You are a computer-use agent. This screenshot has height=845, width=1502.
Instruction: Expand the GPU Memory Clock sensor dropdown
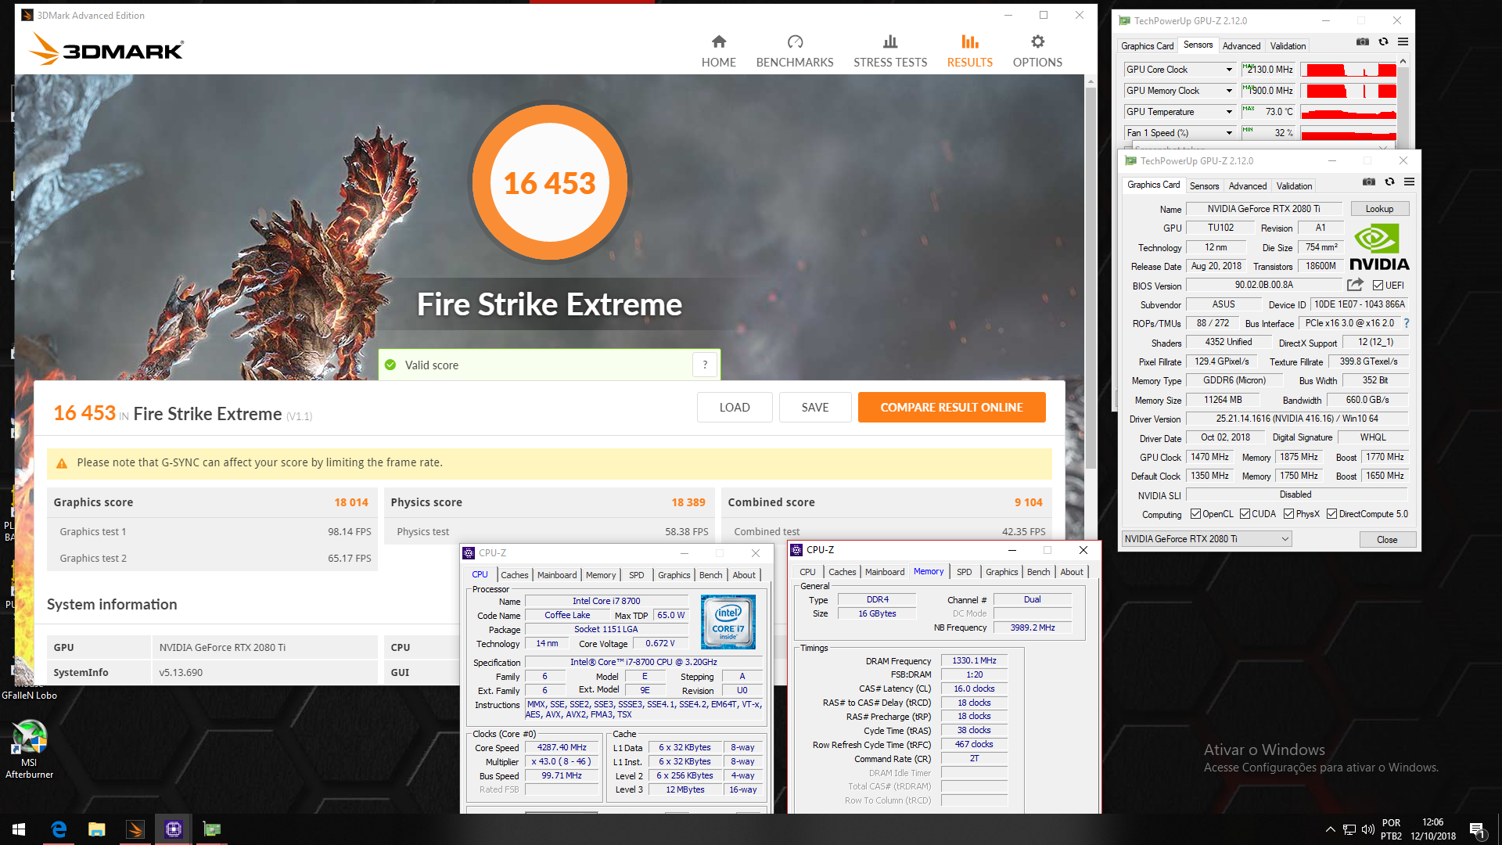(x=1229, y=91)
